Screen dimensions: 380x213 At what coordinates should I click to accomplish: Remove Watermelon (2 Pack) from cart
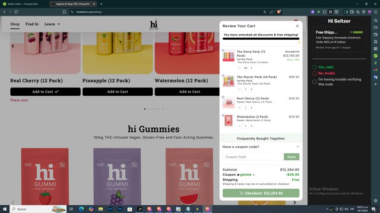click(223, 115)
